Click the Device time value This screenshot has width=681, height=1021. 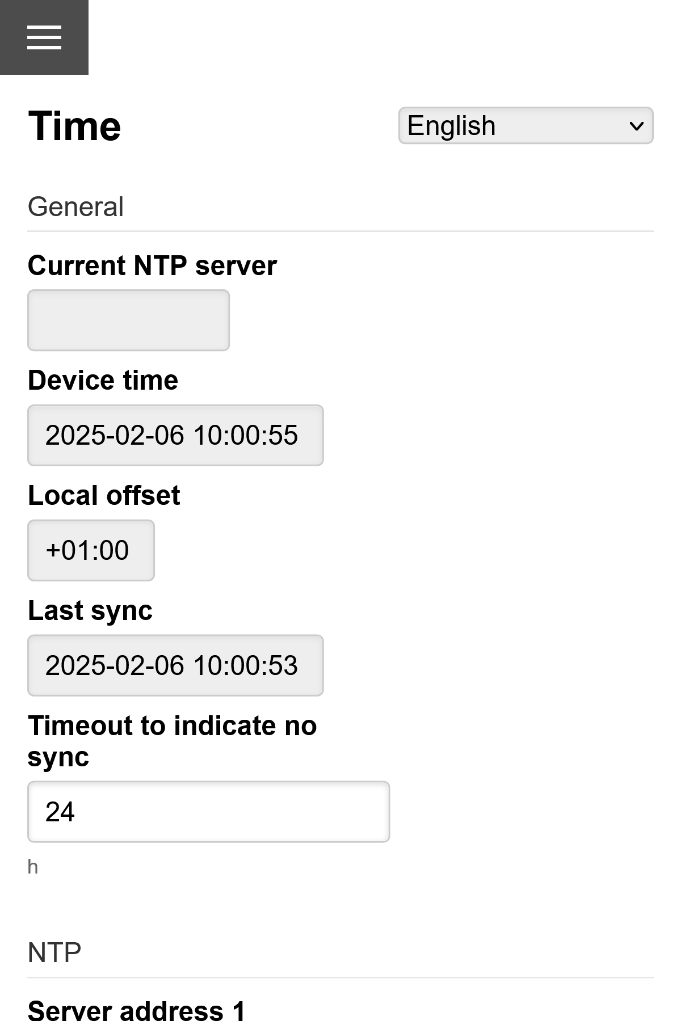click(174, 435)
